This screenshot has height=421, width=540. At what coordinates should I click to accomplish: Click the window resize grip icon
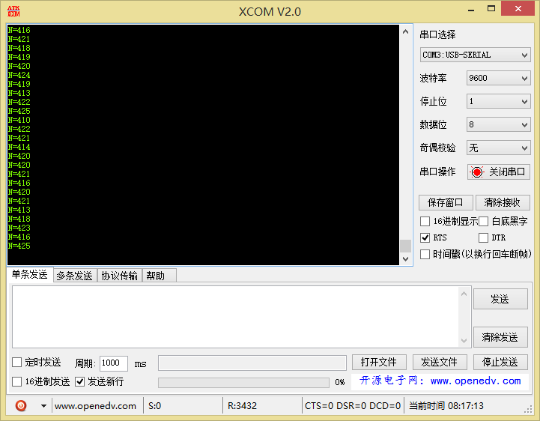coord(528,409)
